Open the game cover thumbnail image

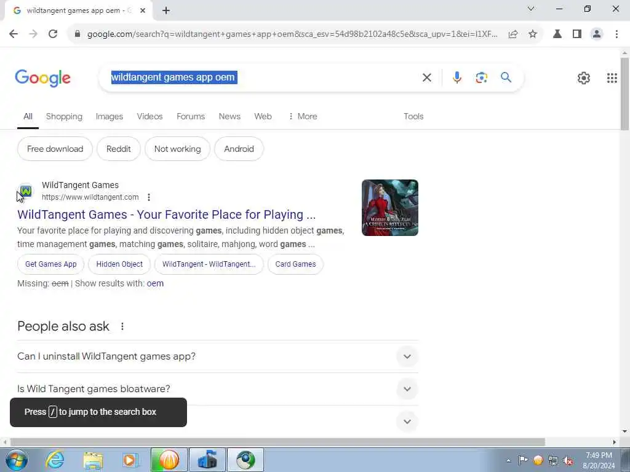coord(389,208)
